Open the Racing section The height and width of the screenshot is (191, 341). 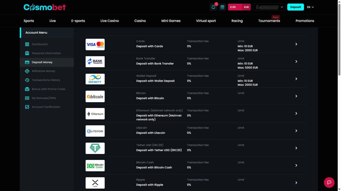pos(237,21)
